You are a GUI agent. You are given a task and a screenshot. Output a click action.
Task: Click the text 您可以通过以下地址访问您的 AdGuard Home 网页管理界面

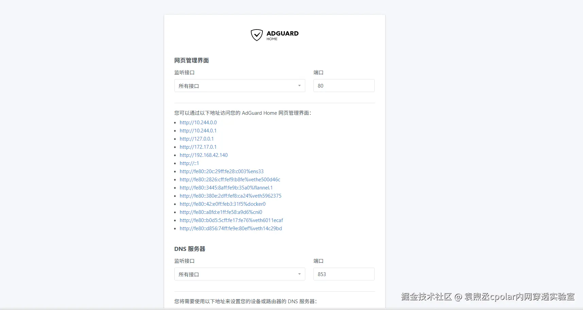pyautogui.click(x=243, y=113)
